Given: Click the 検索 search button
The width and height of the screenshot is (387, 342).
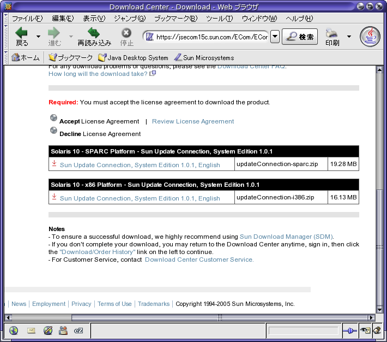Looking at the screenshot, I should [x=300, y=37].
